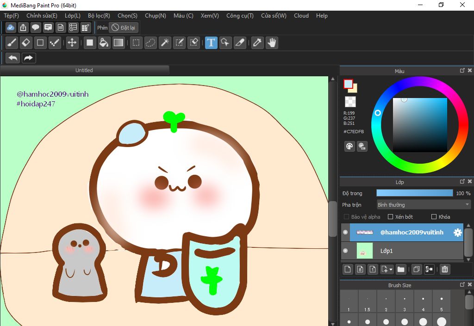Delete the selected layer
Image resolution: width=474 pixels, height=326 pixels.
coord(445,269)
